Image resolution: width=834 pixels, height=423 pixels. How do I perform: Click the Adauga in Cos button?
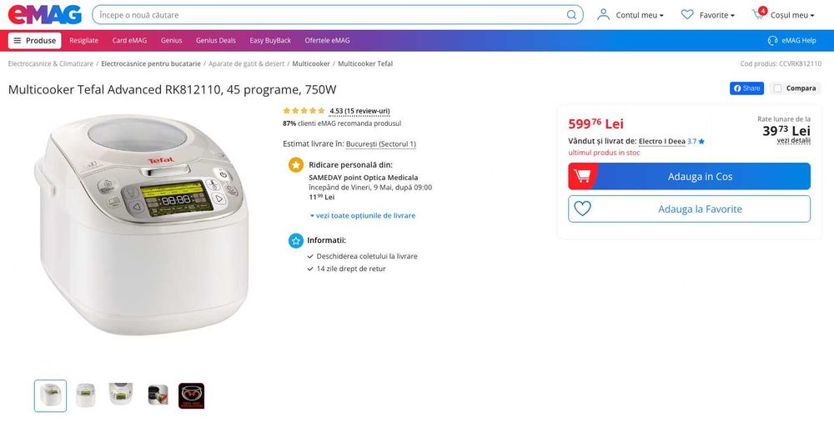tap(689, 176)
